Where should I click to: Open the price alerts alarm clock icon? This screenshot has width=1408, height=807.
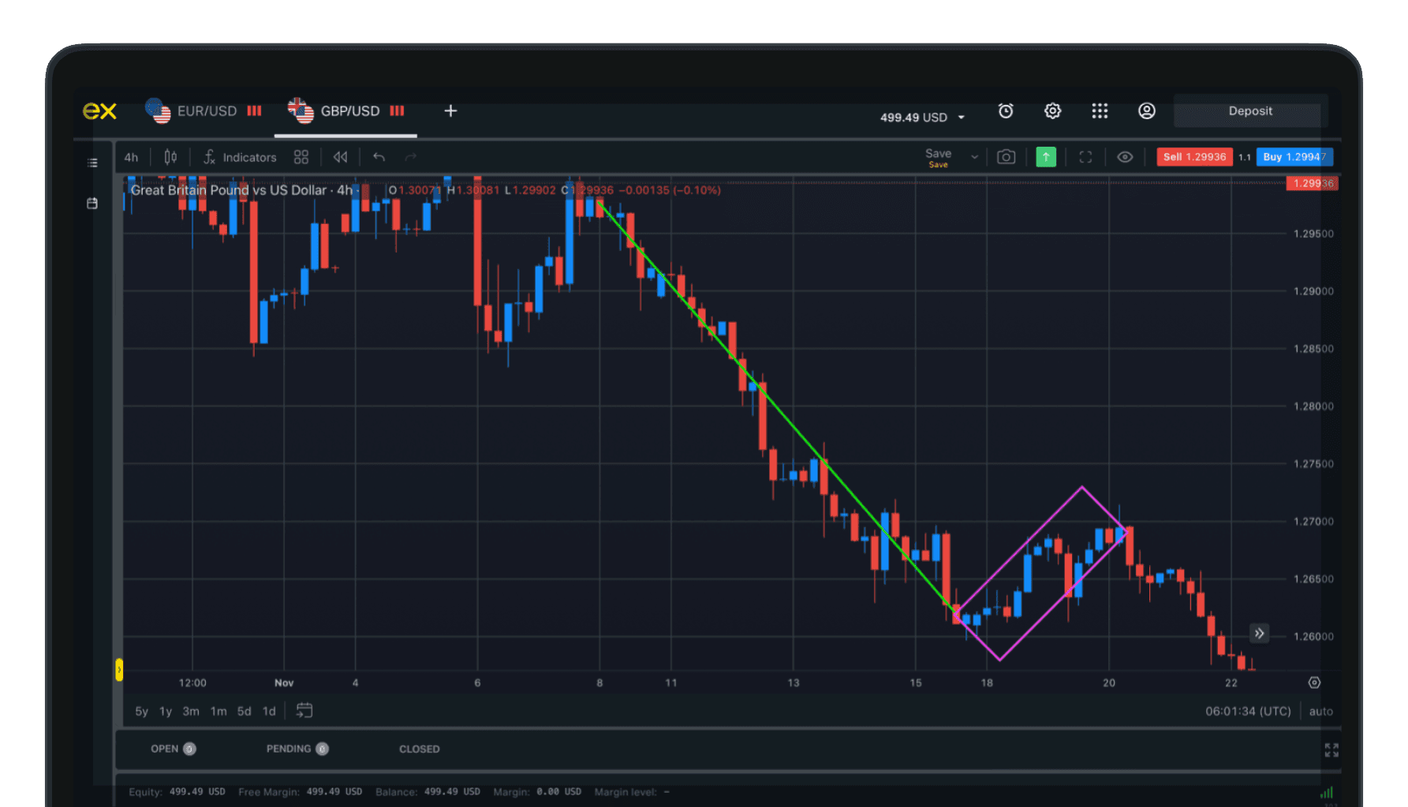click(x=1006, y=111)
